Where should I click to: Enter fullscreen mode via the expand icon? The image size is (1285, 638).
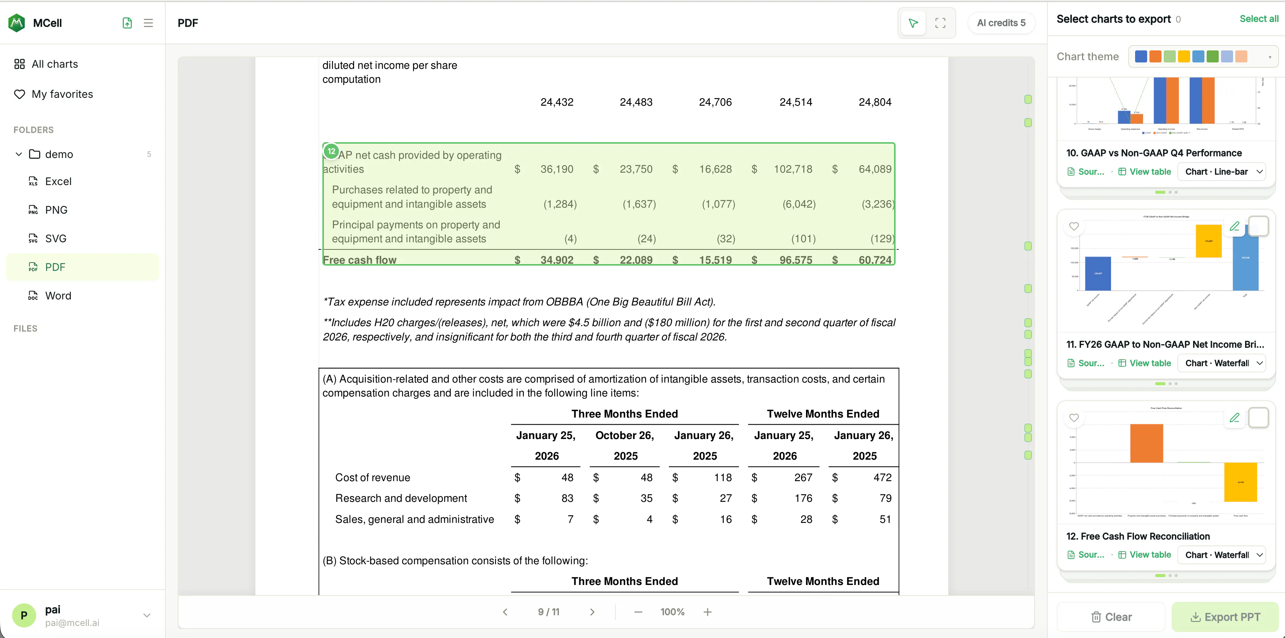pos(940,23)
